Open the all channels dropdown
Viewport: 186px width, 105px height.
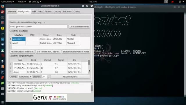tap(25, 77)
